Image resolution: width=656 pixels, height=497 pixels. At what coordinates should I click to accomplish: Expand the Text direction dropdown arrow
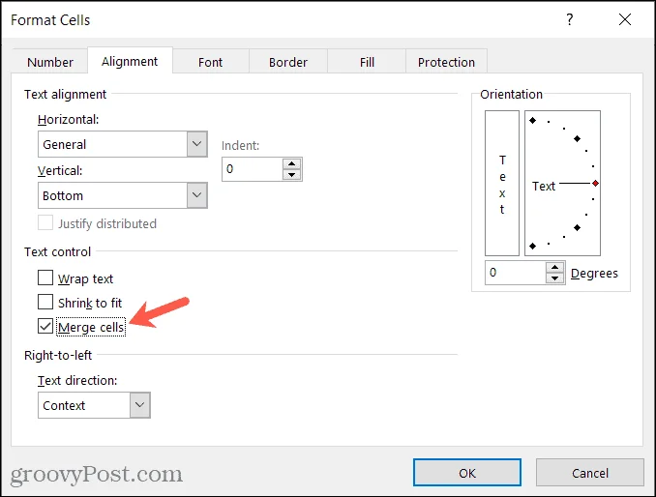click(x=139, y=405)
